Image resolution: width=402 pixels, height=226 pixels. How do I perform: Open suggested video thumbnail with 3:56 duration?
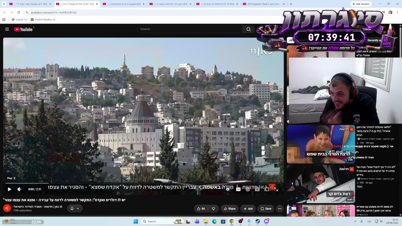321,144
